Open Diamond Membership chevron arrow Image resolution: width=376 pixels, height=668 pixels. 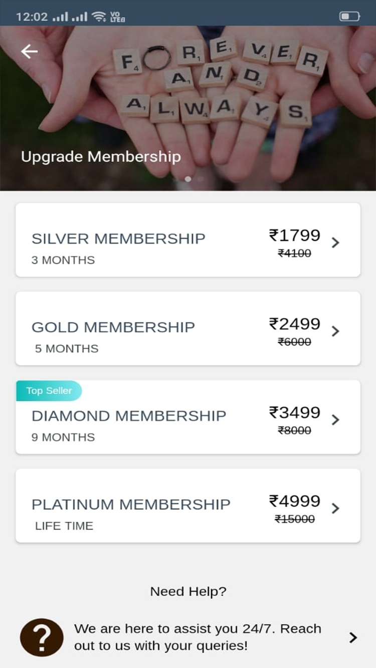click(x=335, y=420)
